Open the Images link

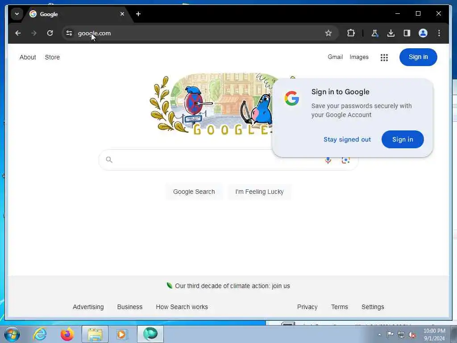pyautogui.click(x=359, y=57)
